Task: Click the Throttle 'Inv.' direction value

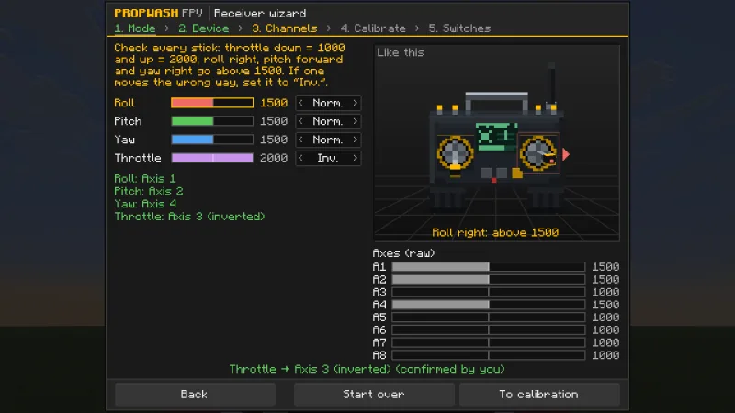Action: click(x=328, y=158)
